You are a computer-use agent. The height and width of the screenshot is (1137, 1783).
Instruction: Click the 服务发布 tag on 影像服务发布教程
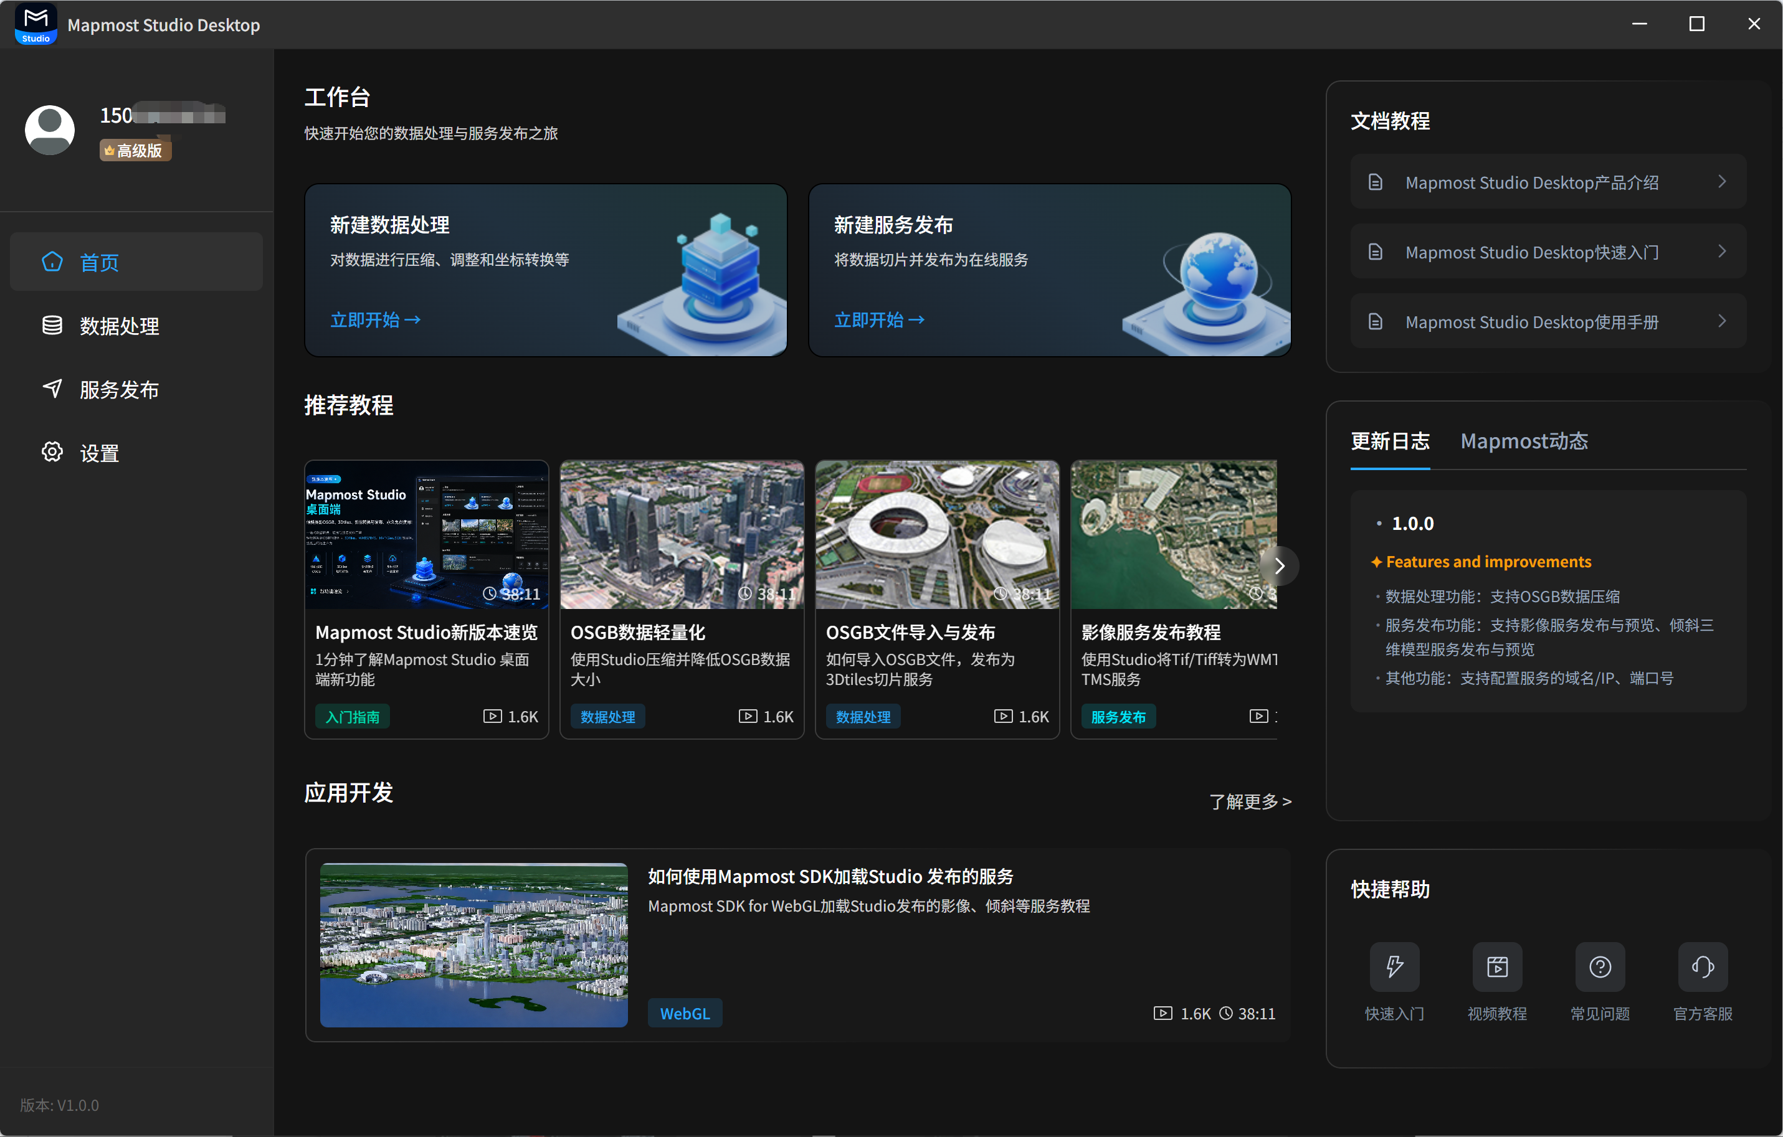[x=1119, y=717]
